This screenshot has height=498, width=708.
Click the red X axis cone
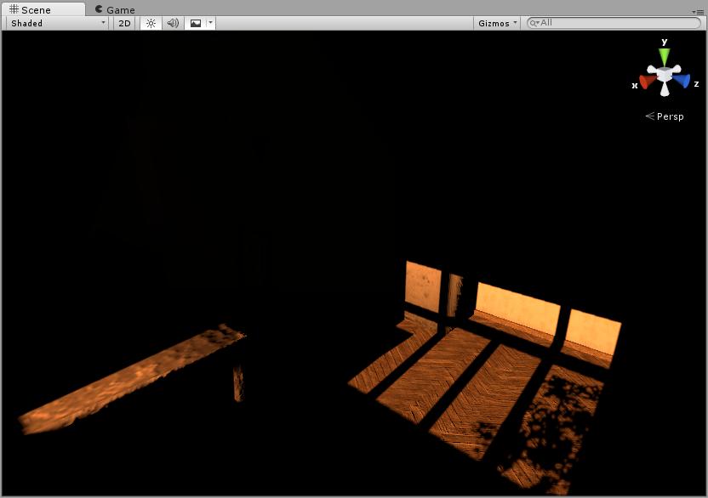pyautogui.click(x=647, y=82)
